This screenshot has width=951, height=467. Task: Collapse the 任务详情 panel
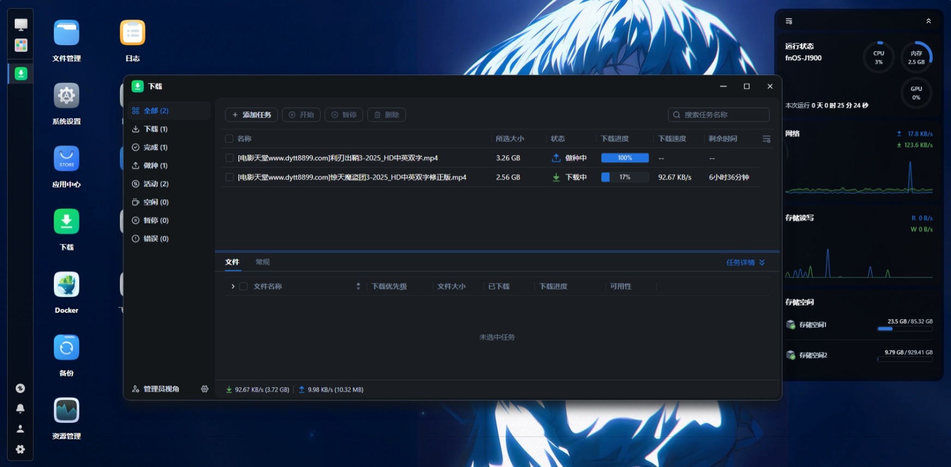click(x=745, y=262)
